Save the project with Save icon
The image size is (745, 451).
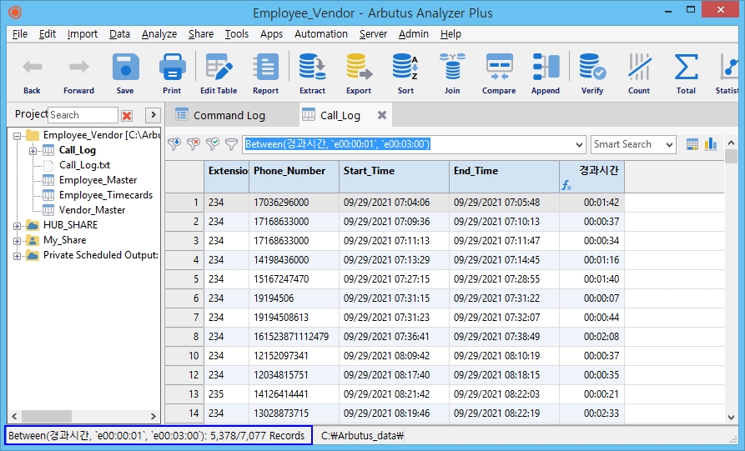tap(125, 74)
